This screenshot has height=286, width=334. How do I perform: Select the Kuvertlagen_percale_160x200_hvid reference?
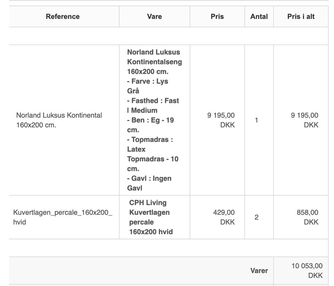tap(63, 217)
